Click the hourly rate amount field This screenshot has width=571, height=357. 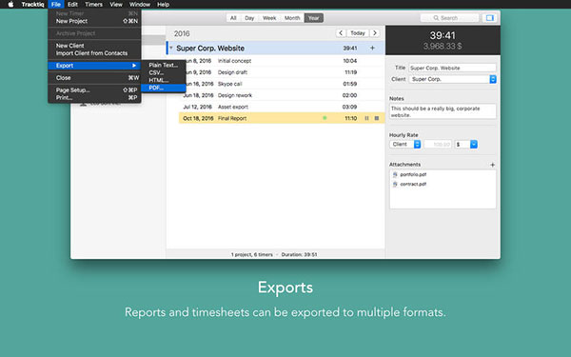pos(438,145)
